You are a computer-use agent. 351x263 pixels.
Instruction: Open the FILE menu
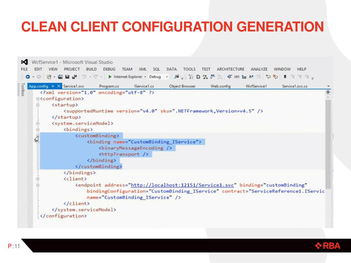[24, 69]
